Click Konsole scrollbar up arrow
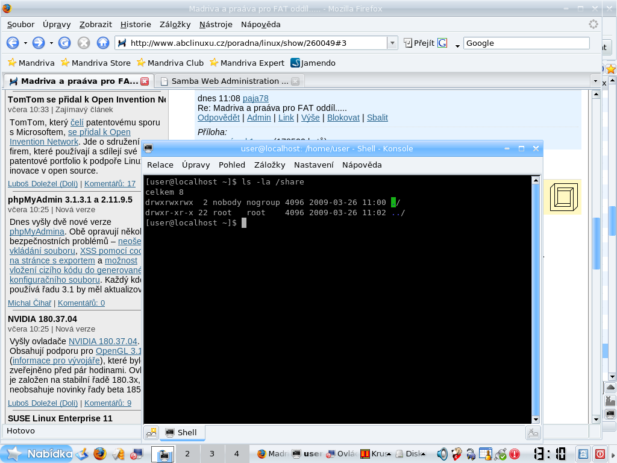 coord(535,180)
